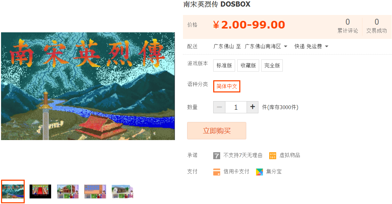Screen dimensions: 392x204
Task: Select the fifth thumbnail with gray house
Action: (x=122, y=191)
